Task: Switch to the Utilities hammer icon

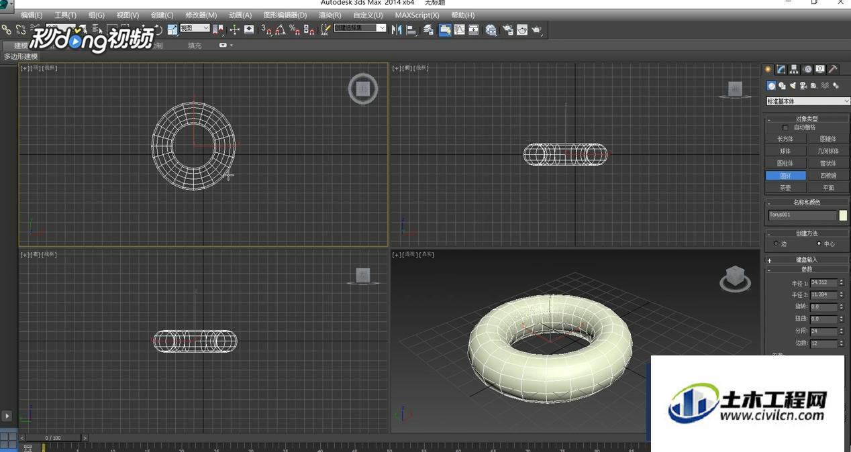Action: click(833, 69)
